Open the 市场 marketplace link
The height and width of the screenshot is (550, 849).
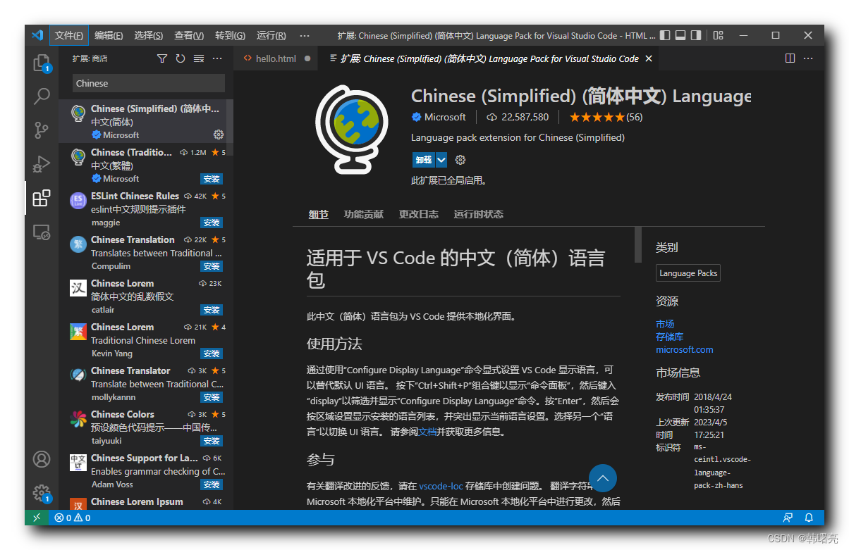click(x=665, y=324)
